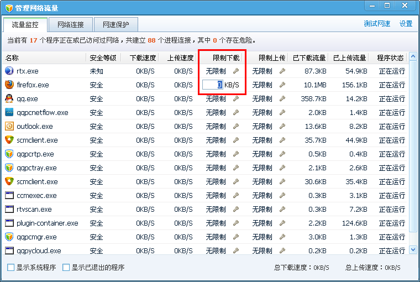Edit download limit wrench for rtx.exe
This screenshot has width=420, height=282.
pos(236,71)
